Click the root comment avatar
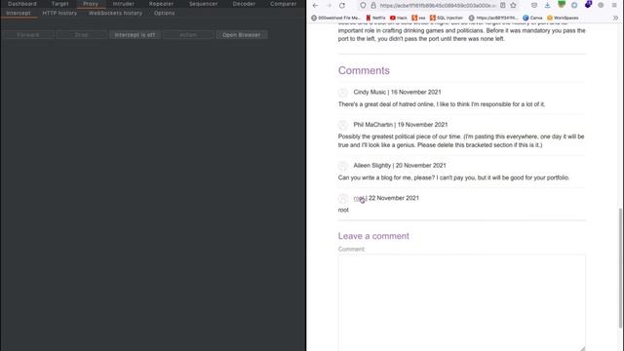 (x=343, y=199)
